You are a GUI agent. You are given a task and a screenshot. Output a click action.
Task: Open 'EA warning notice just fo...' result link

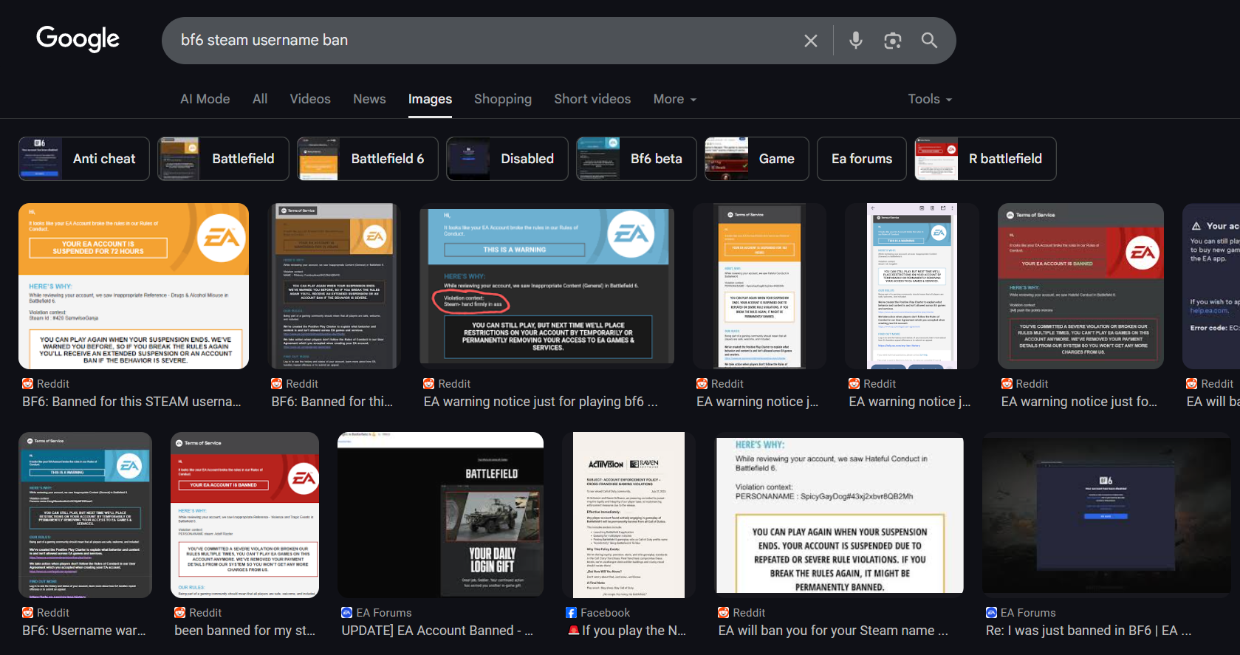point(1079,402)
